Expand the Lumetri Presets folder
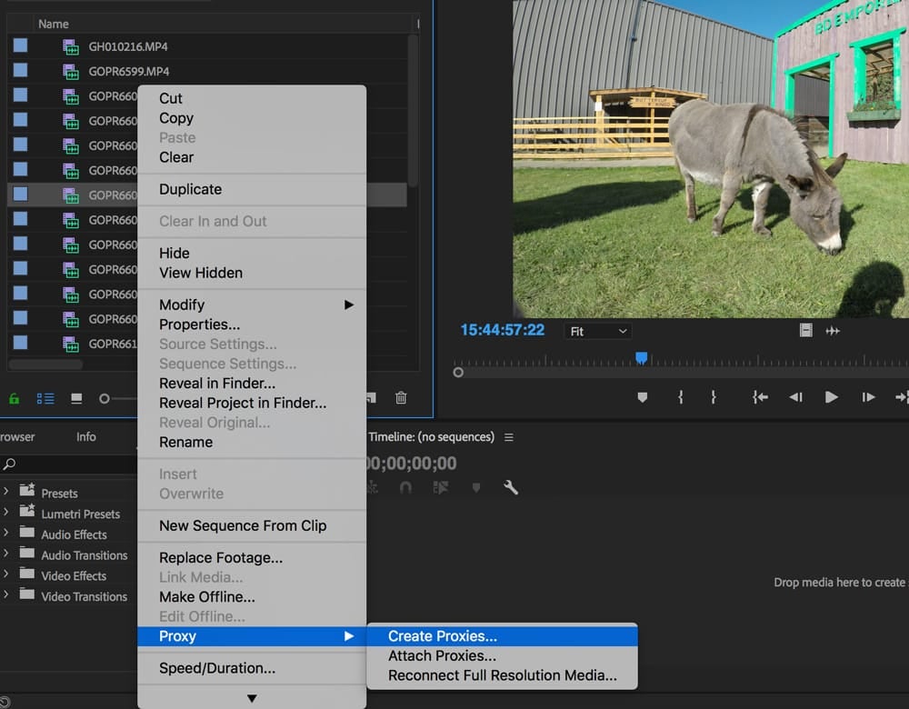909x709 pixels. click(x=6, y=514)
